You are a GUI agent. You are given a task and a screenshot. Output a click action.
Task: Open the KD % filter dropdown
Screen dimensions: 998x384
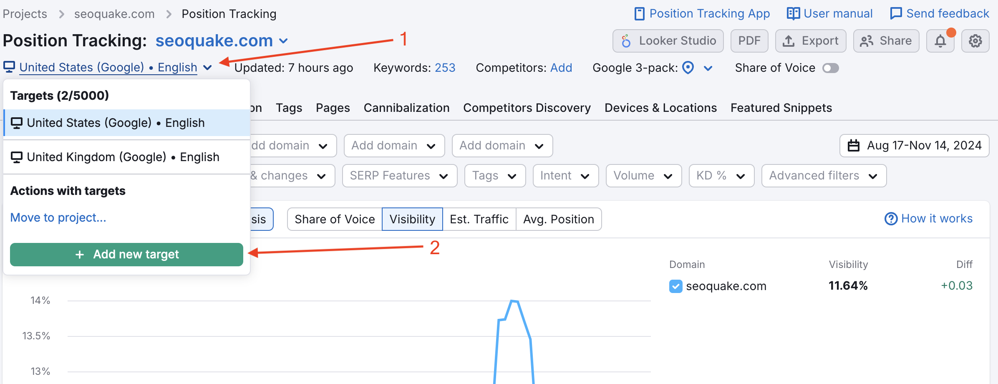pos(721,176)
